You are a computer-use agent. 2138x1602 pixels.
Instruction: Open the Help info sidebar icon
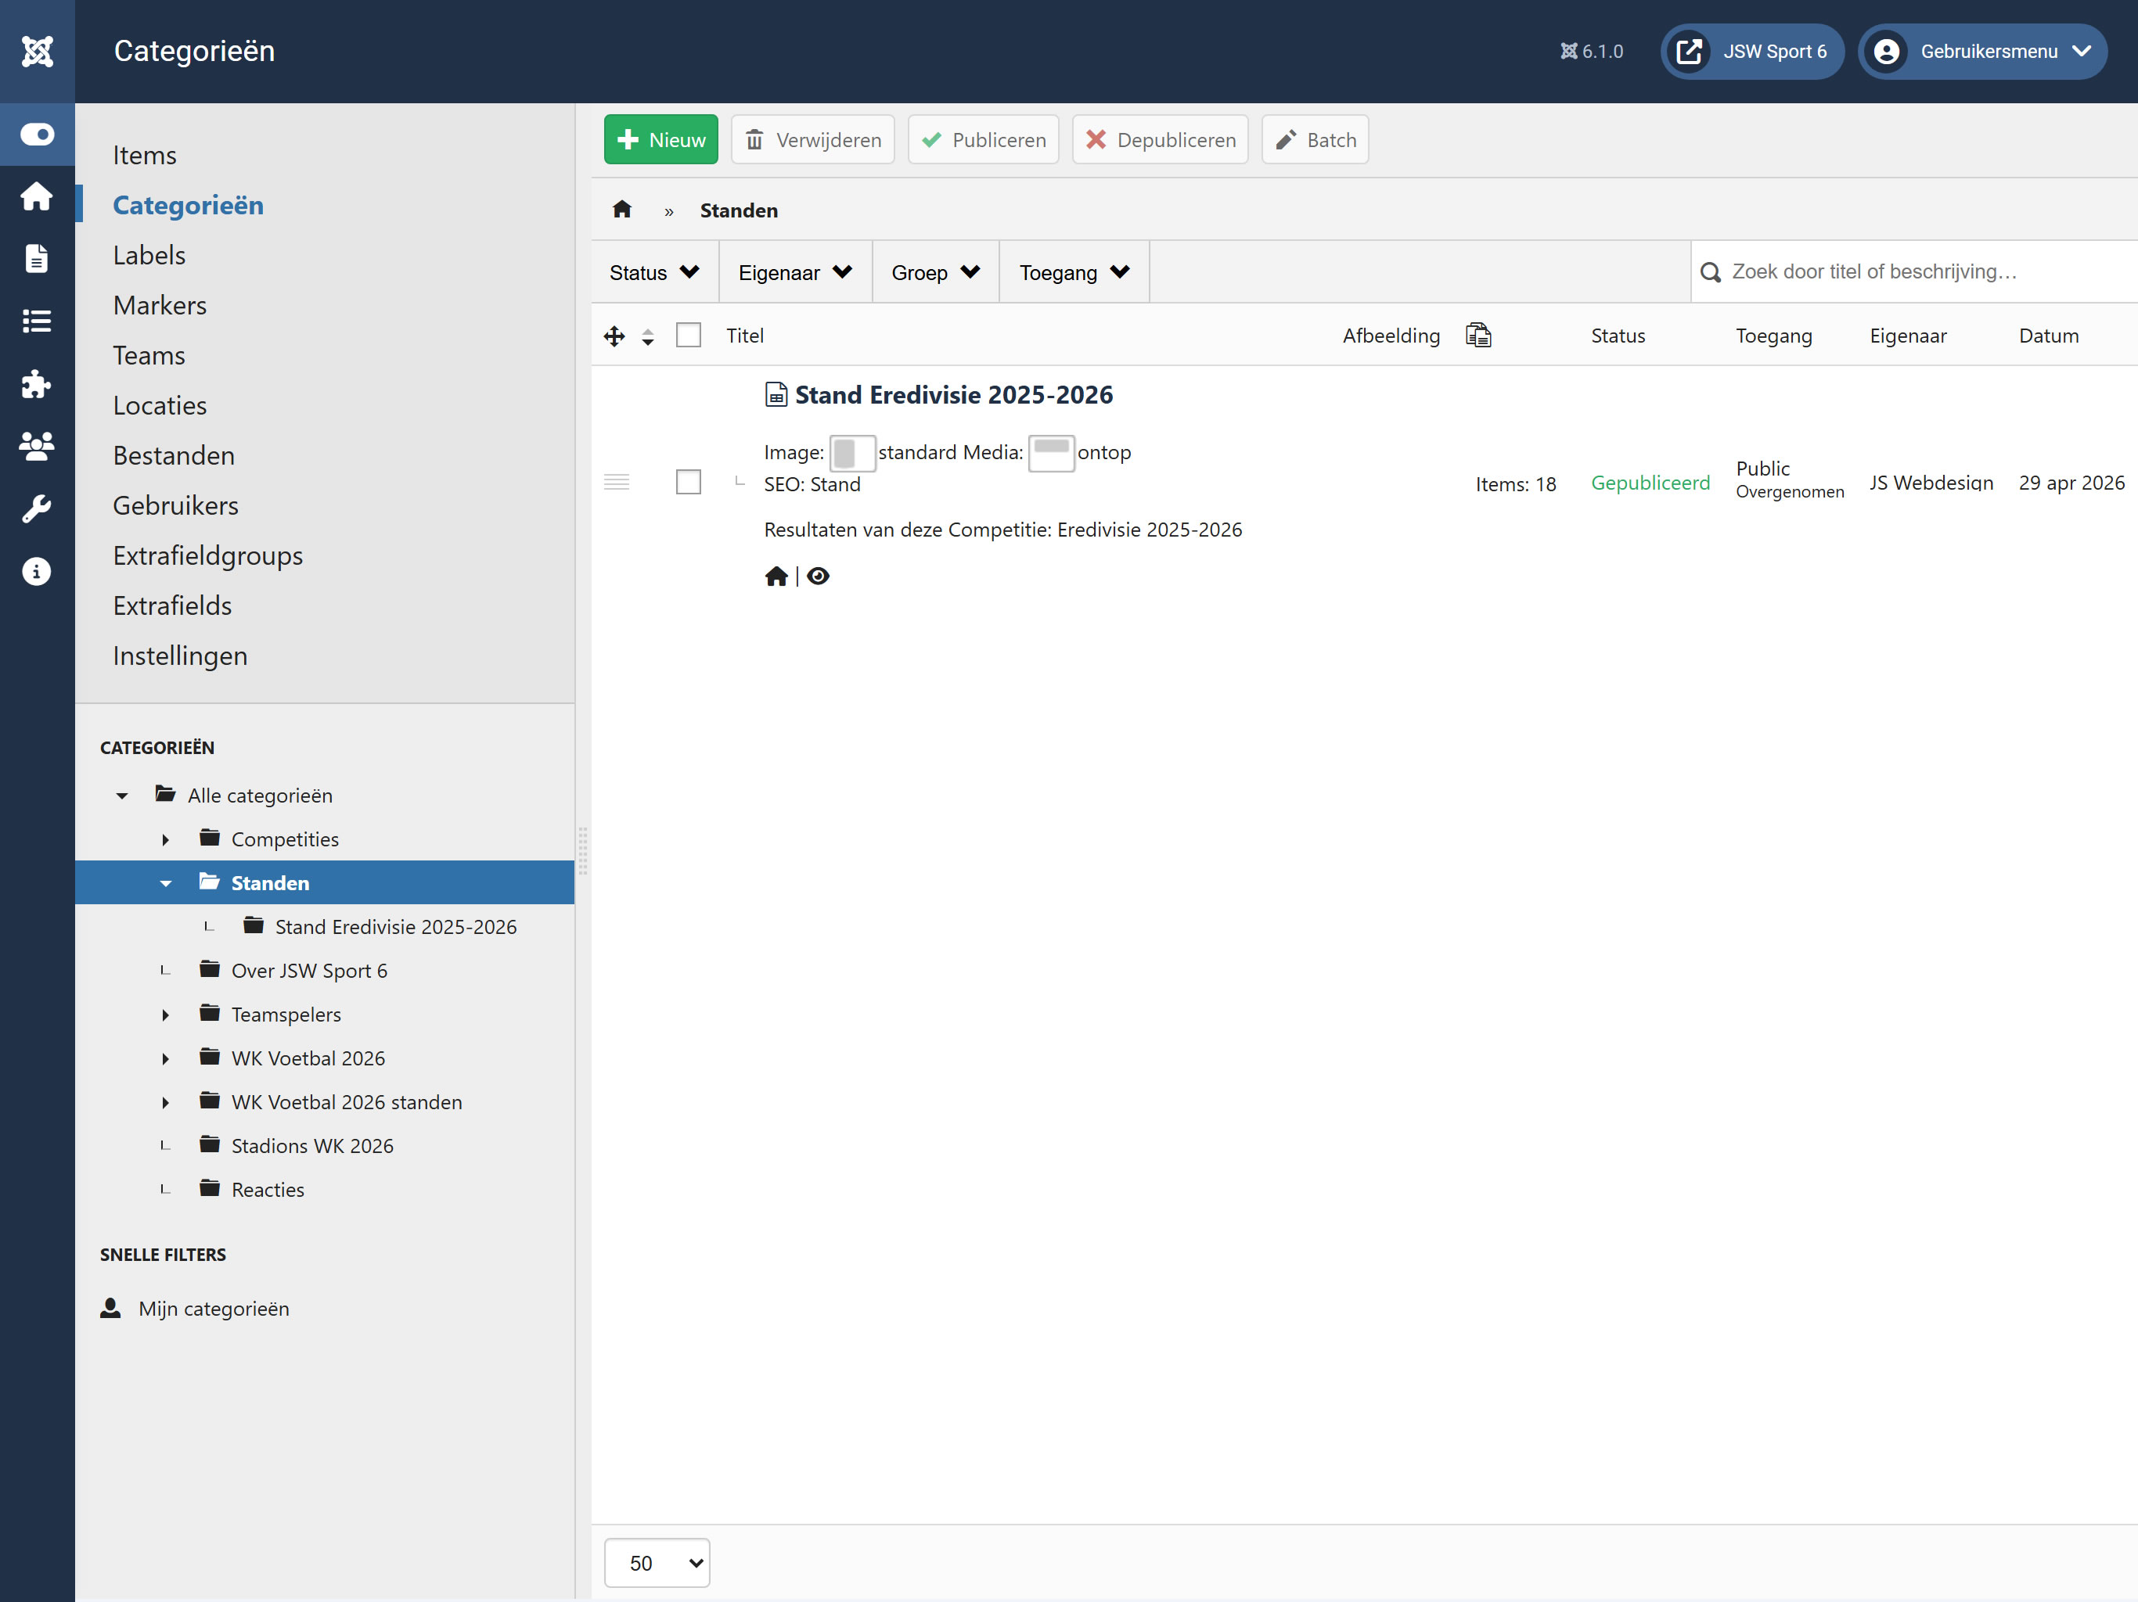[x=37, y=571]
